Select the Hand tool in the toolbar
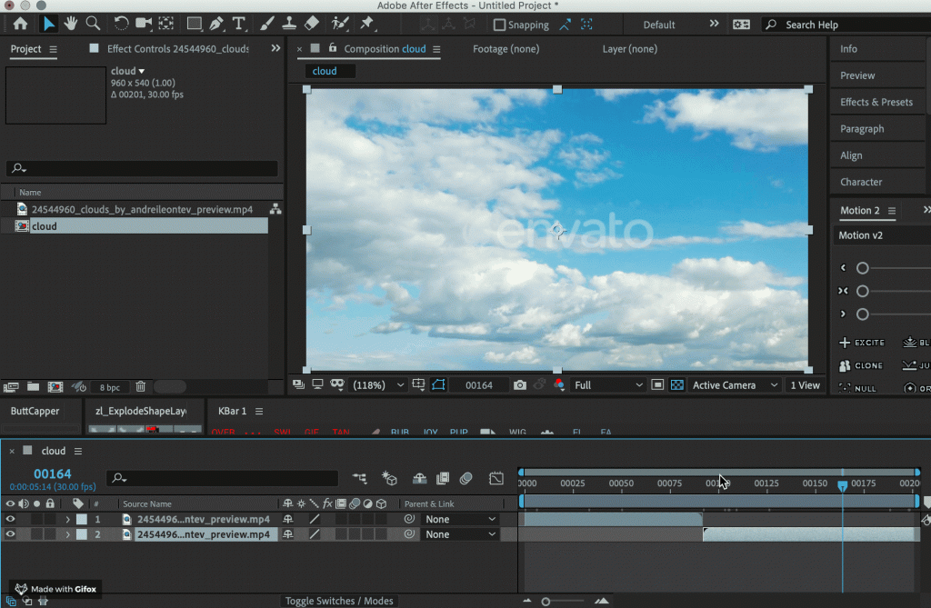Image resolution: width=931 pixels, height=608 pixels. (71, 24)
